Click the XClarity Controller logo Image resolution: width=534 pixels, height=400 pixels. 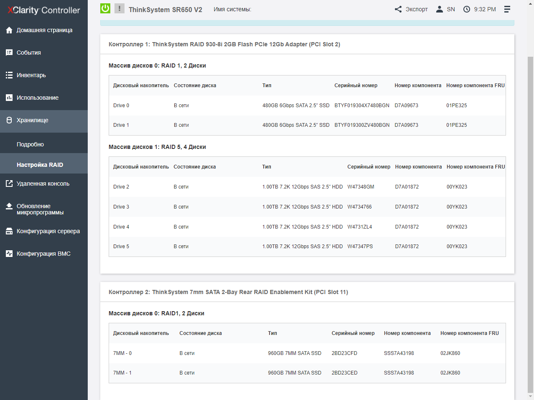43,10
